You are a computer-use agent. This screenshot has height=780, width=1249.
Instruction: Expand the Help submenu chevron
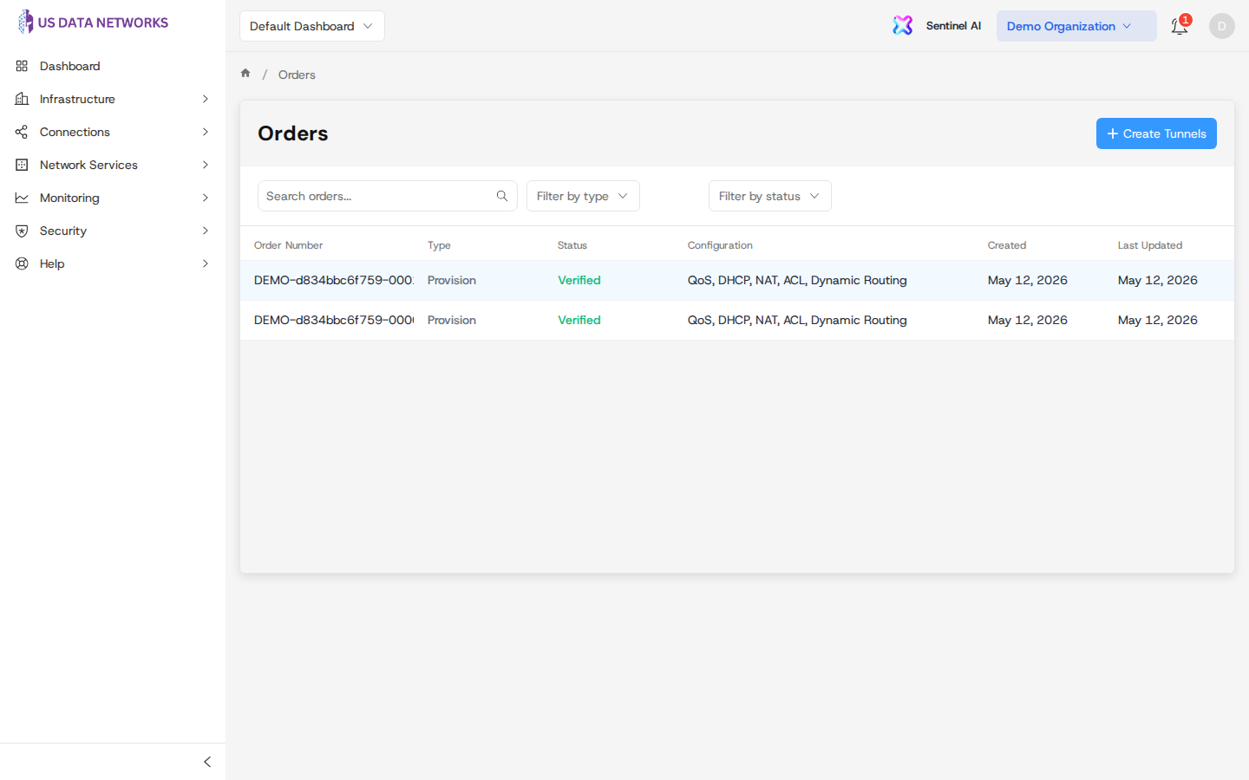tap(206, 263)
